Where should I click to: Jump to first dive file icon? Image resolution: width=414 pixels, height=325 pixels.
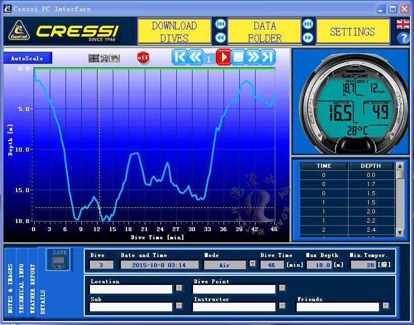[220, 24]
